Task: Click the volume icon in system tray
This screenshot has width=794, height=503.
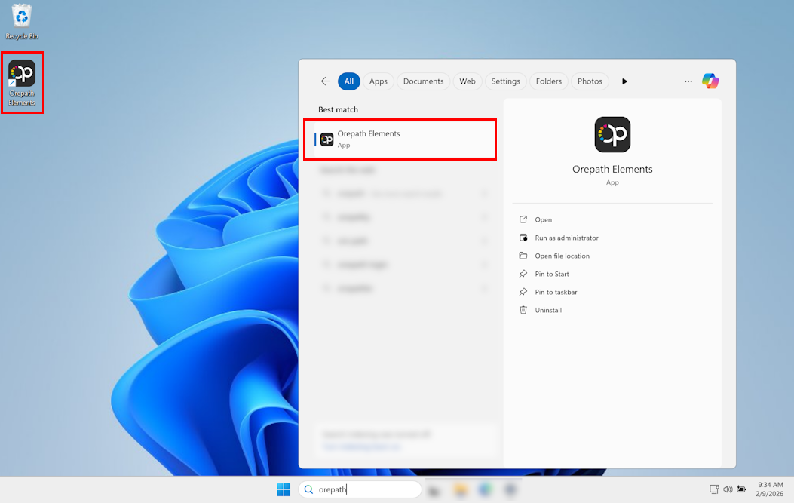Action: pyautogui.click(x=728, y=489)
